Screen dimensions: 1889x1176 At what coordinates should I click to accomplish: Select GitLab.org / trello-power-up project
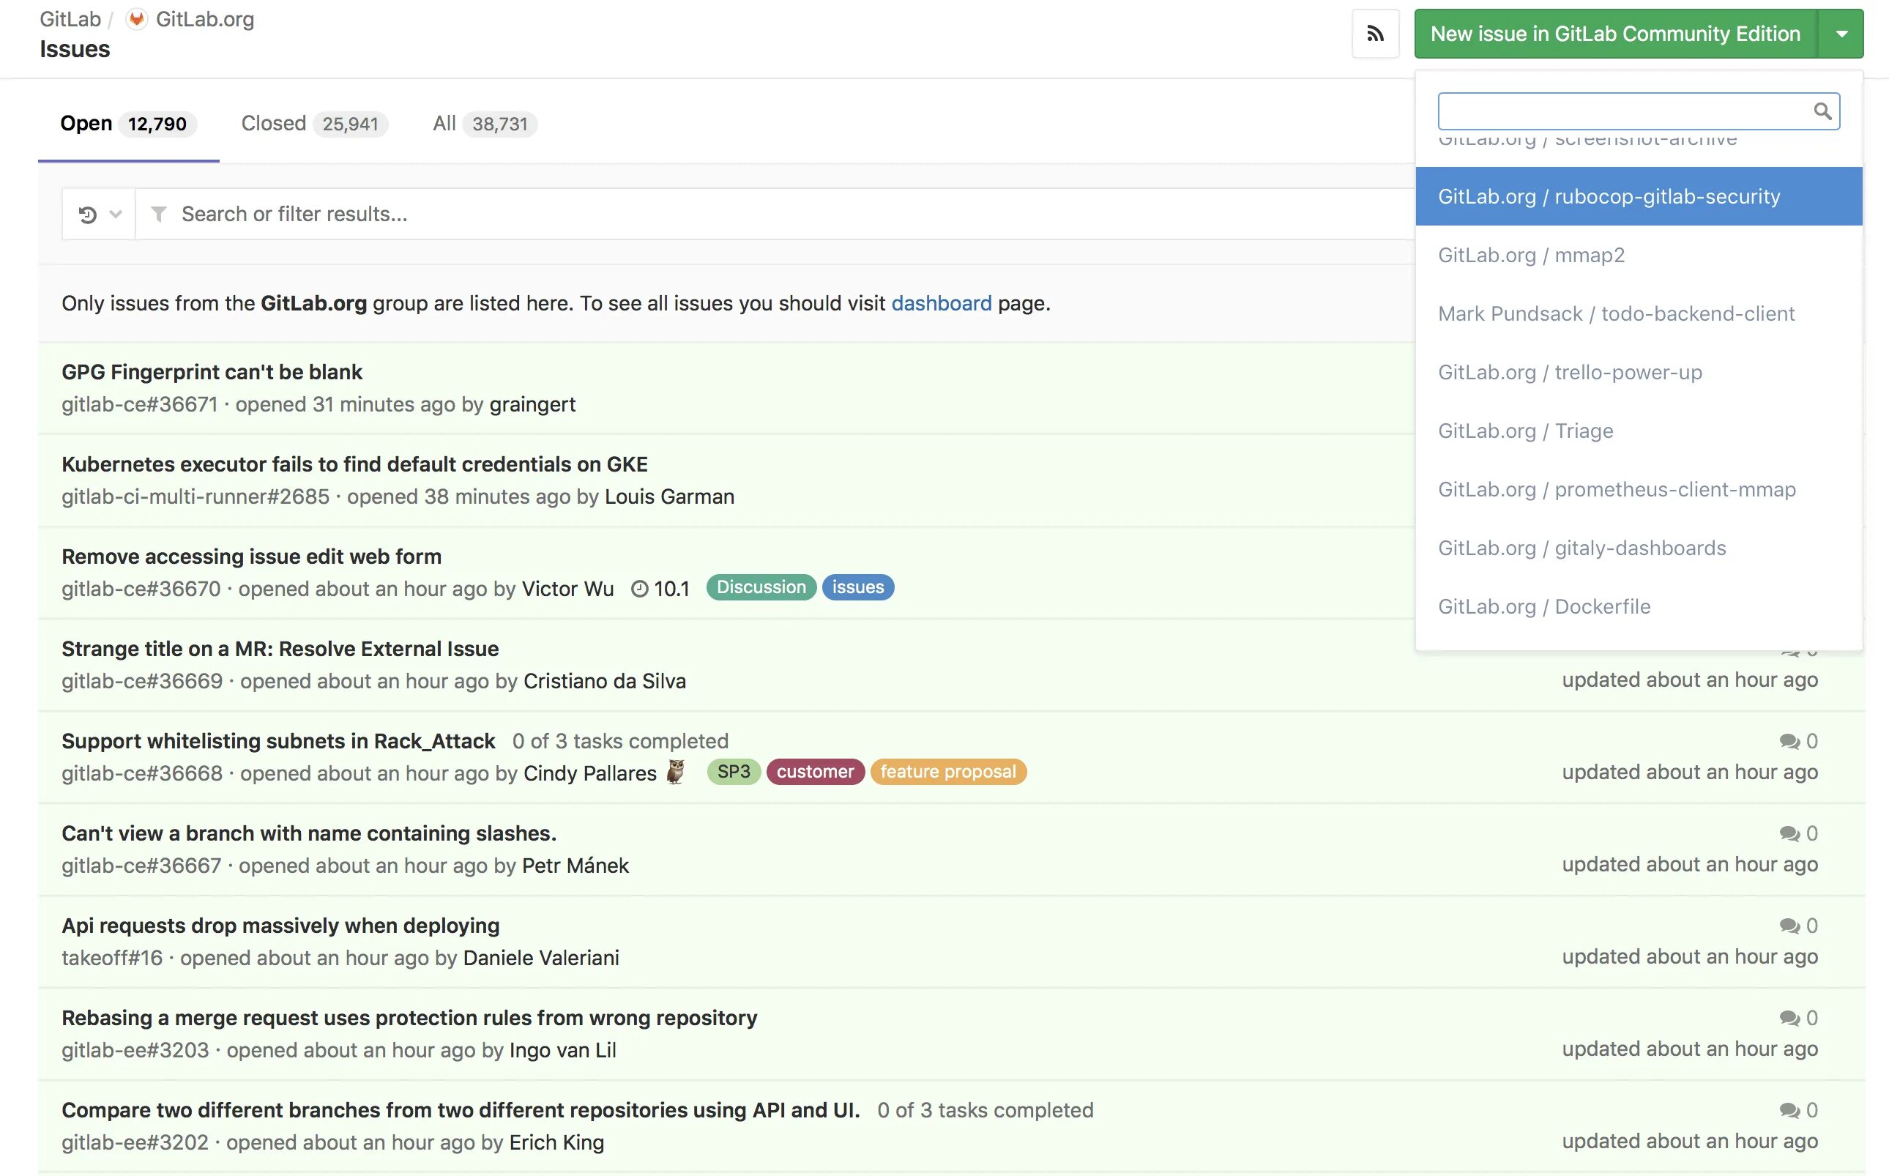[1639, 372]
